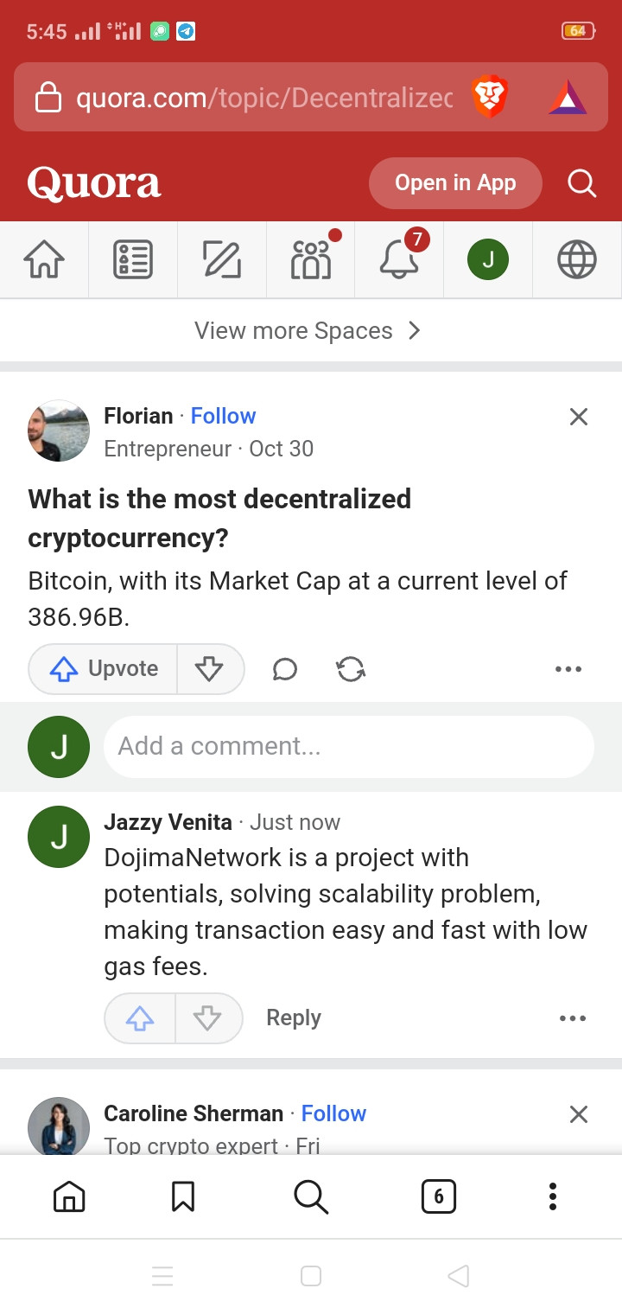622x1314 pixels.
Task: Downvote Florian's answer
Action: coord(210,669)
